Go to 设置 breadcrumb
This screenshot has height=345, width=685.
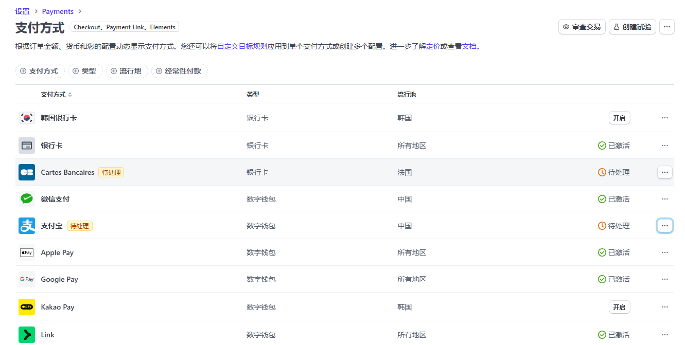point(23,11)
